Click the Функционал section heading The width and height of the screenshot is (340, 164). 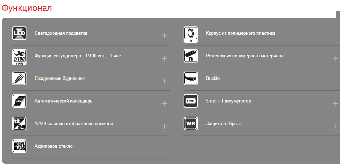pos(26,8)
